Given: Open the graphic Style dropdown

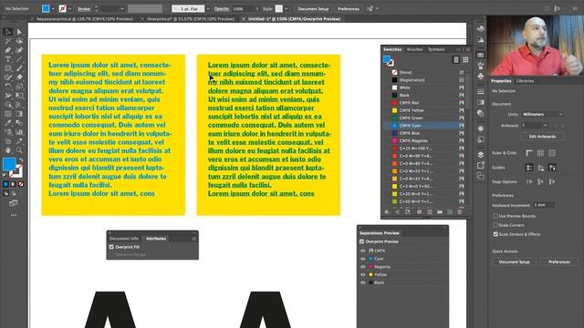Looking at the screenshot, I should click(x=286, y=8).
